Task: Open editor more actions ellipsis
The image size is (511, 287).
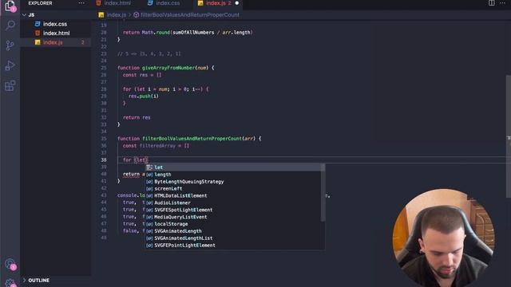Action: 502,3
